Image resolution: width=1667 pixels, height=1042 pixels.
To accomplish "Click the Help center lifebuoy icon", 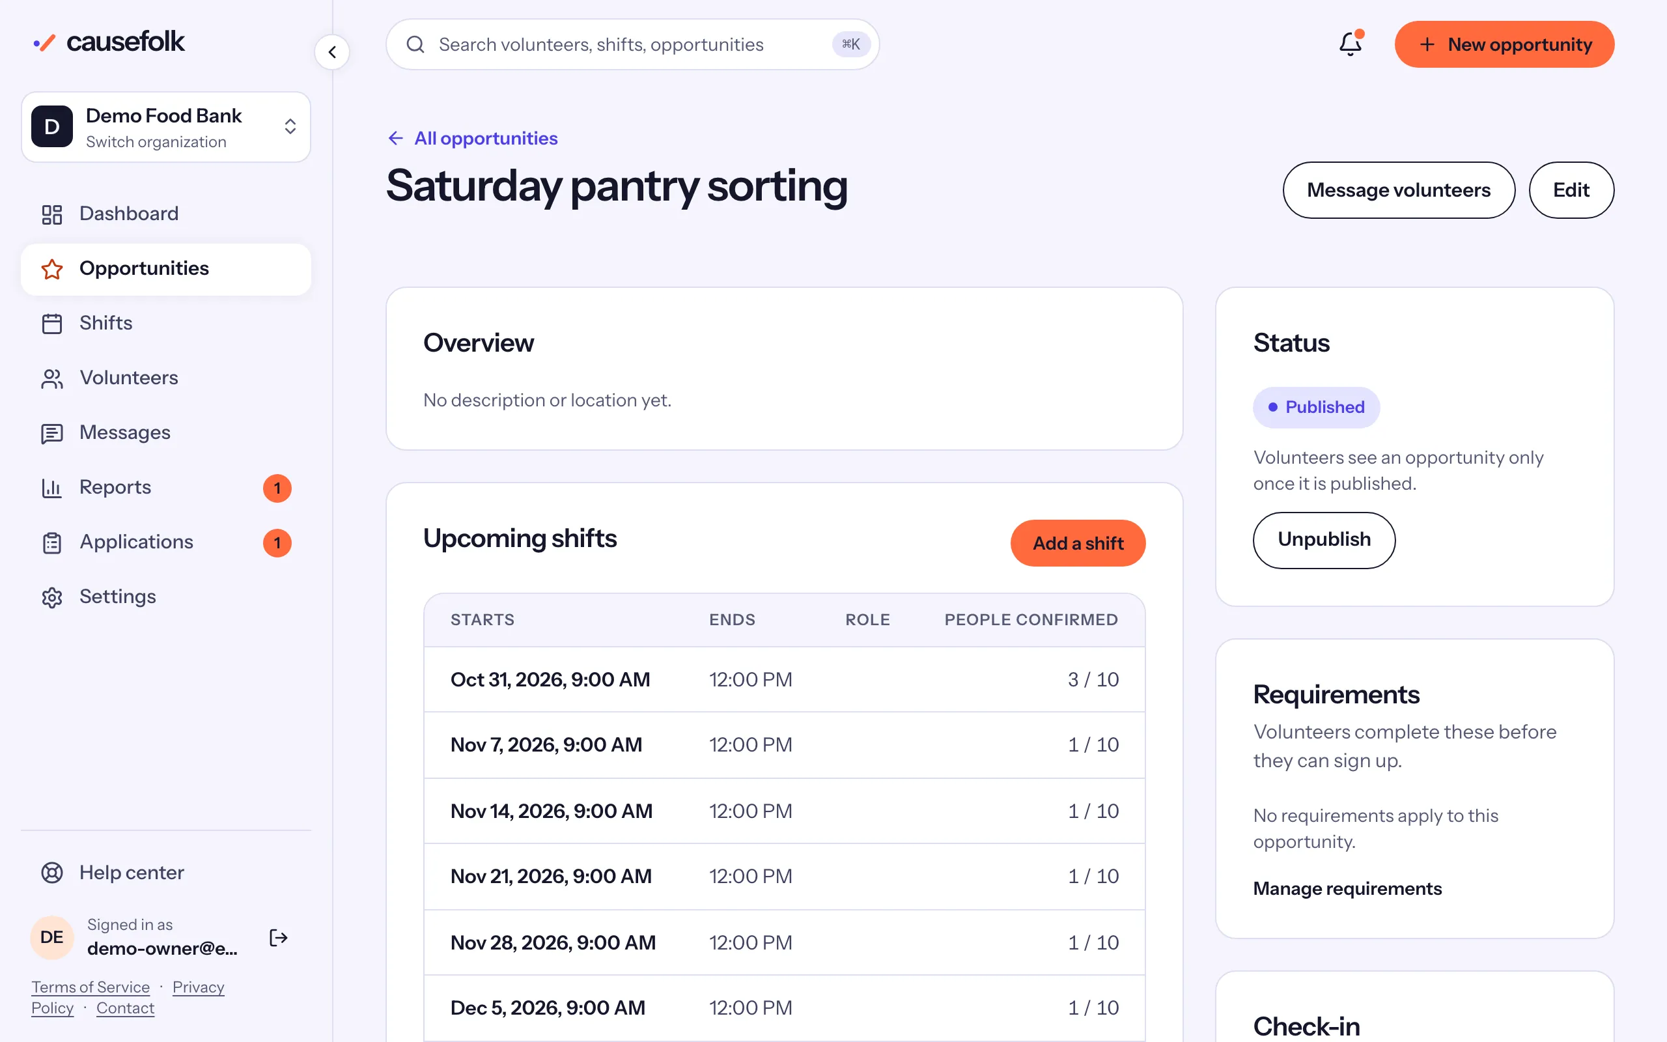I will point(51,873).
